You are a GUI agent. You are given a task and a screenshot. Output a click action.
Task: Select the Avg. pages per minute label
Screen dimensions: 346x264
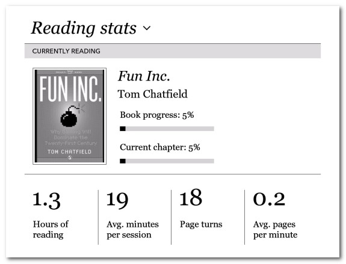point(275,229)
